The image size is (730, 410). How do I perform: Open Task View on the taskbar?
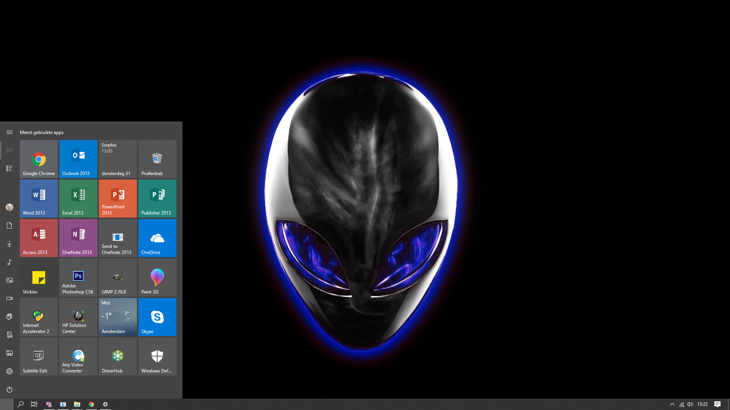point(34,404)
